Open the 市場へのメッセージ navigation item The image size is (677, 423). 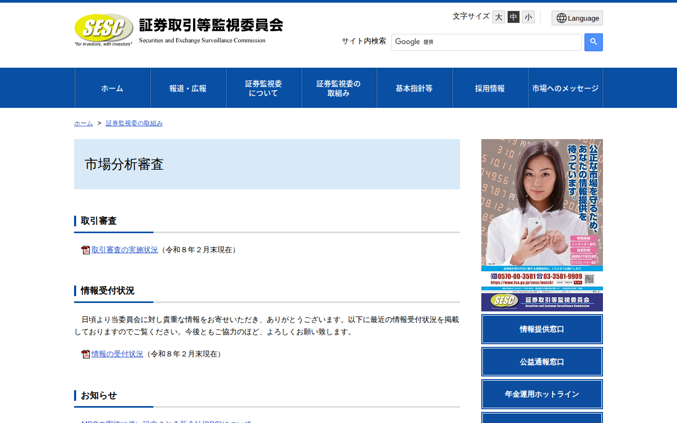coord(565,88)
